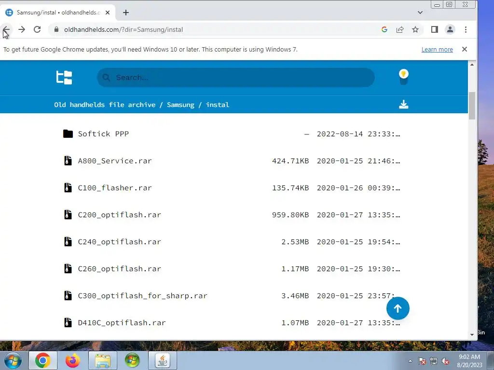Viewport: 494px width, 370px height.
Task: Click the address bar URL
Action: pyautogui.click(x=123, y=29)
